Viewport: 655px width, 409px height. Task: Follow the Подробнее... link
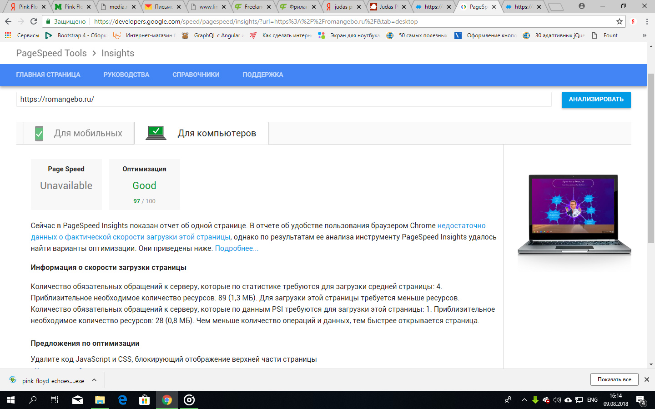(x=237, y=248)
